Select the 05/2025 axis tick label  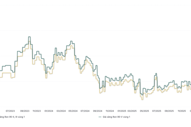(x=144, y=111)
